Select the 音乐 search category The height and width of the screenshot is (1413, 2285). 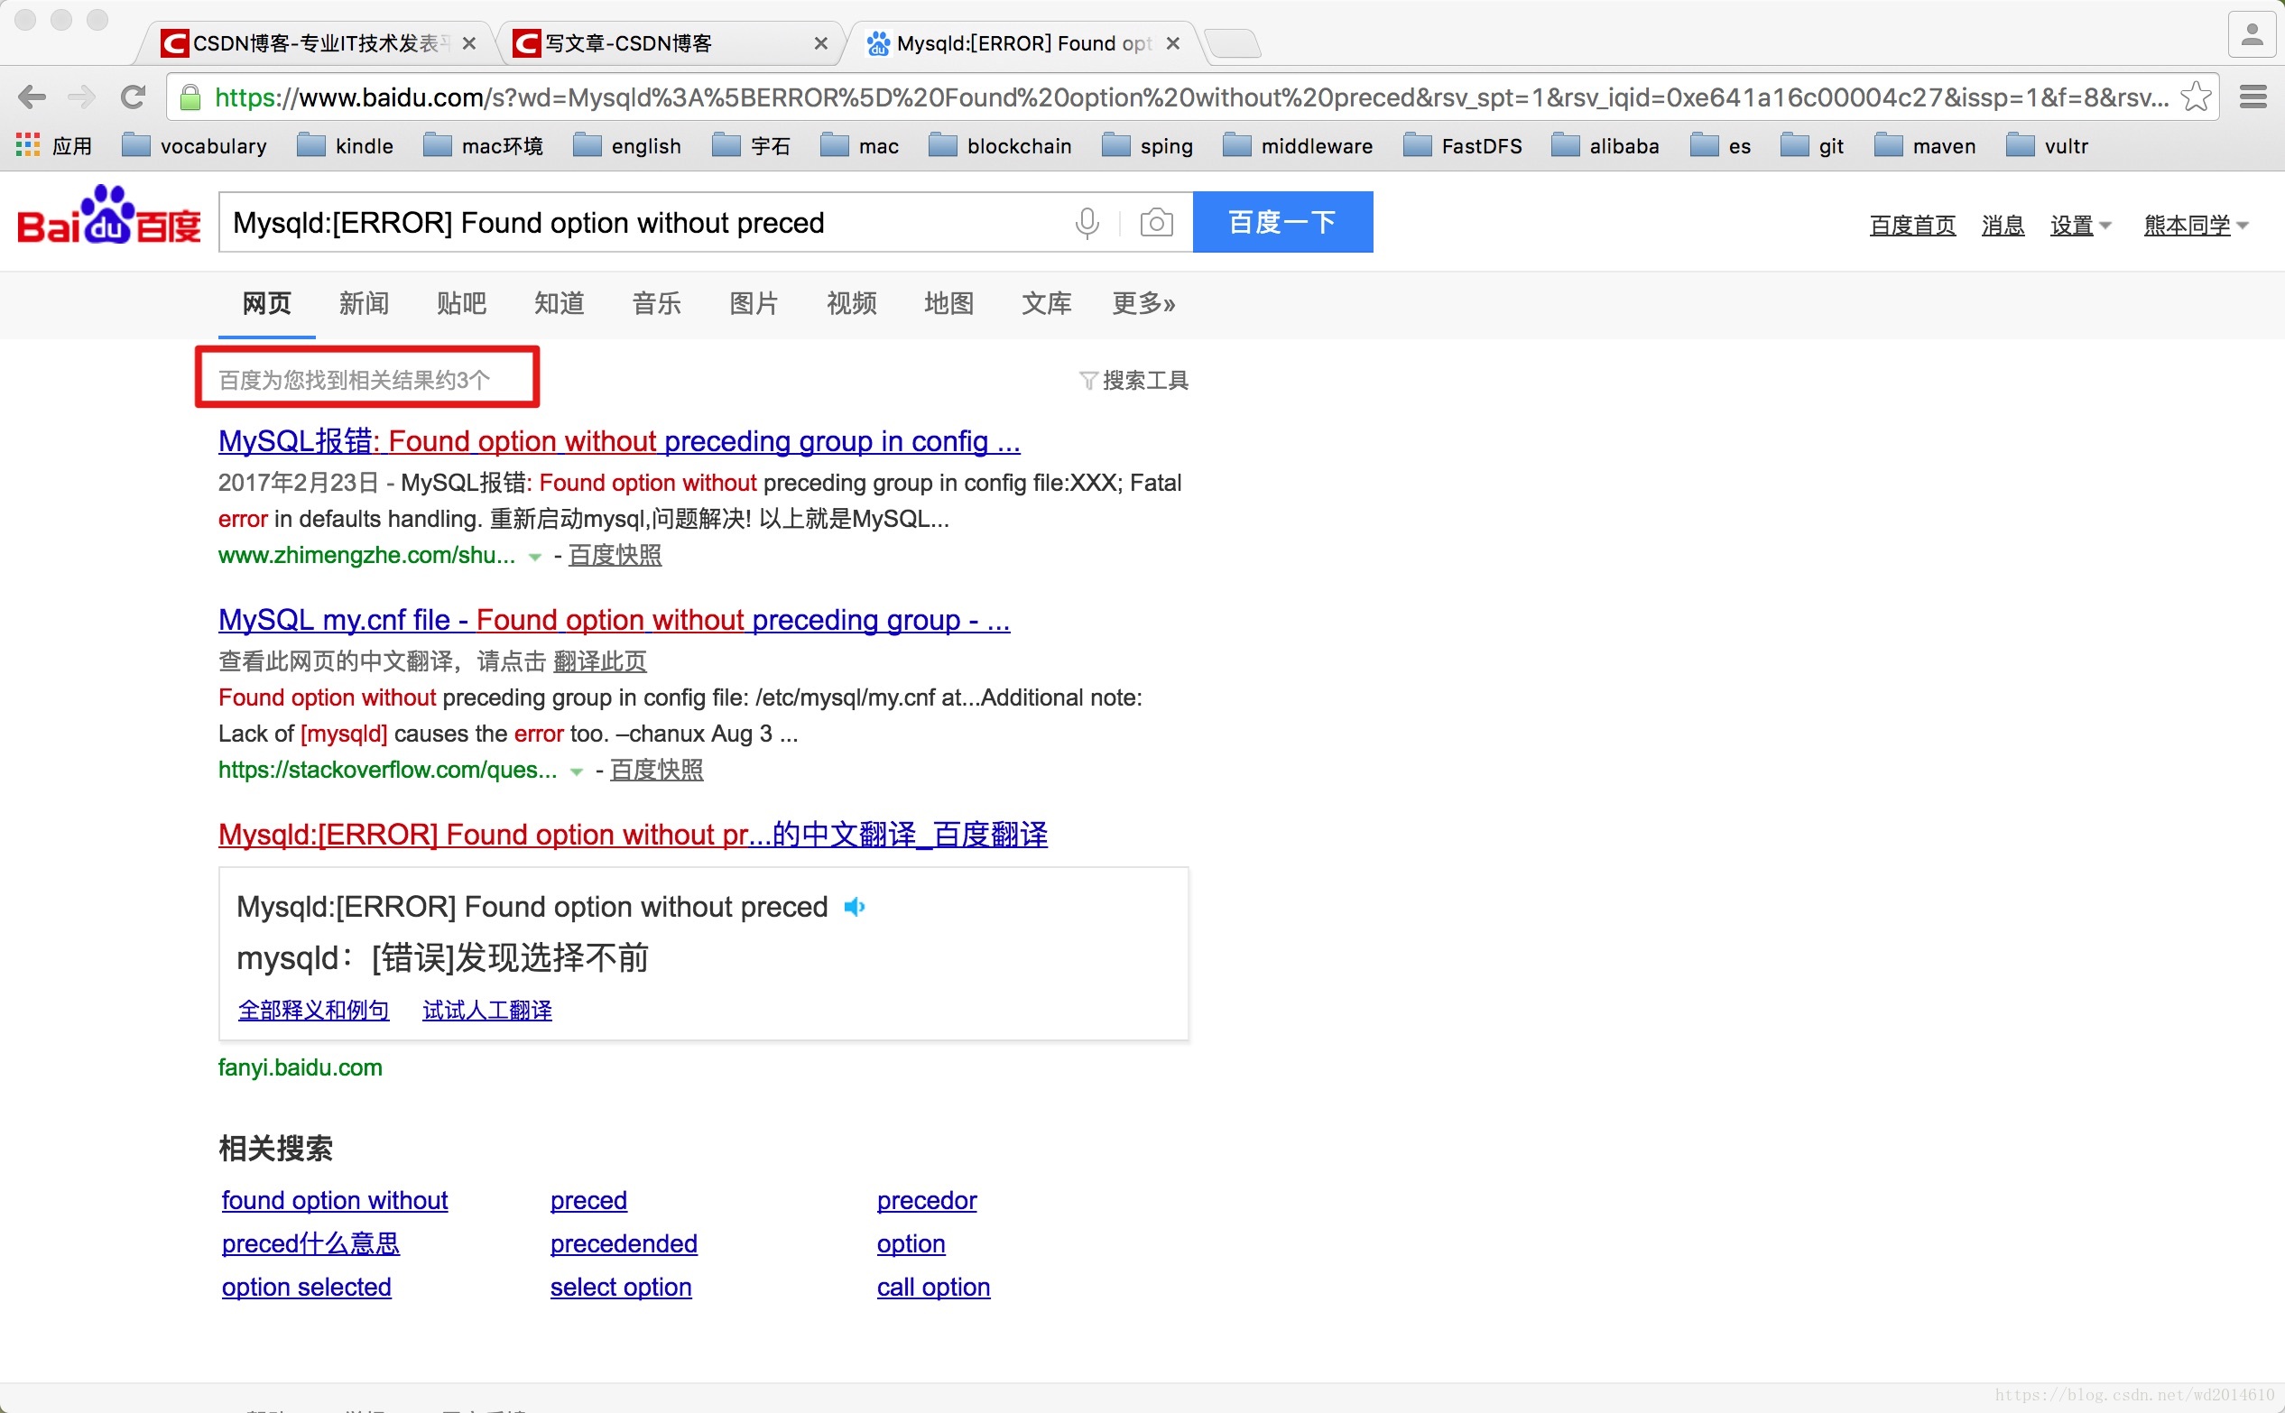tap(656, 303)
